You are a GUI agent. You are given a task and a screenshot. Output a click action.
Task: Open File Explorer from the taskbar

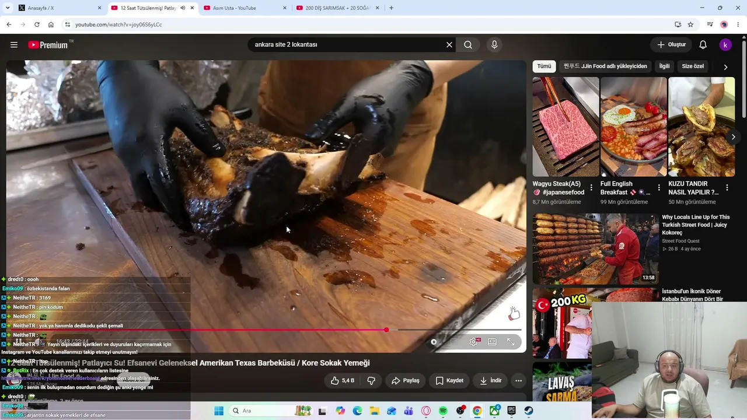[375, 411]
